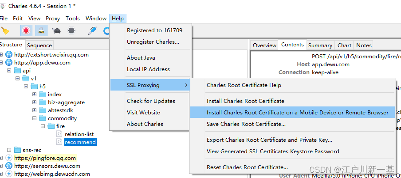Switch to the Overview tab
This screenshot has width=401, height=178.
264,45
